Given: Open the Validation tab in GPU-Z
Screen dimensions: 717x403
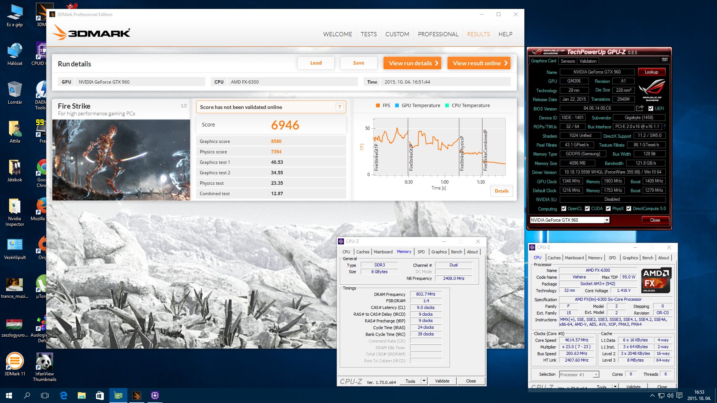Looking at the screenshot, I should click(588, 61).
